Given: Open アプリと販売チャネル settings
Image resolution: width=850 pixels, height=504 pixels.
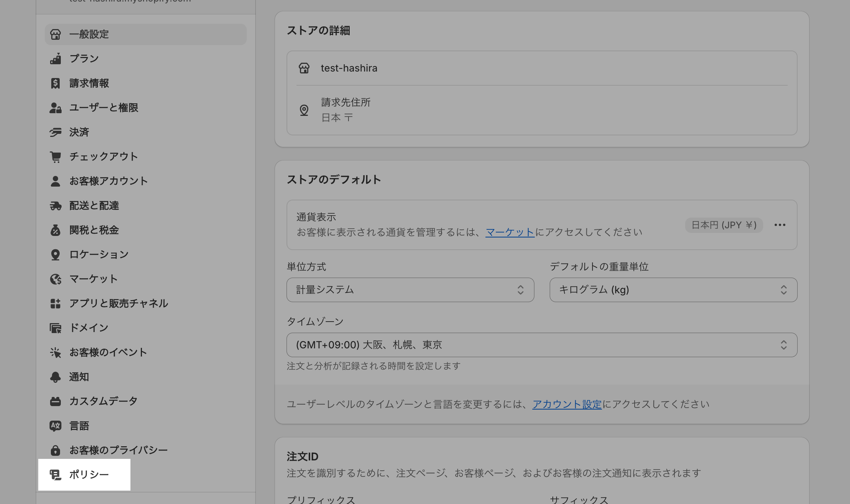Looking at the screenshot, I should pos(119,304).
